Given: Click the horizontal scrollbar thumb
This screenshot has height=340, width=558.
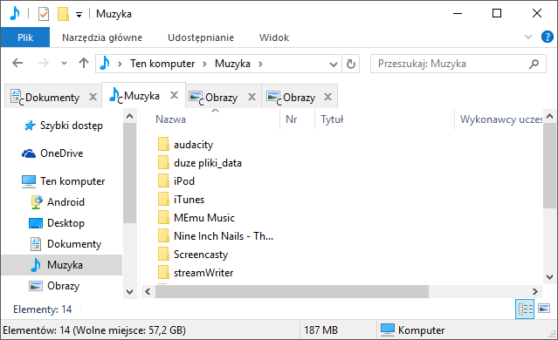Looking at the screenshot, I should (x=292, y=292).
